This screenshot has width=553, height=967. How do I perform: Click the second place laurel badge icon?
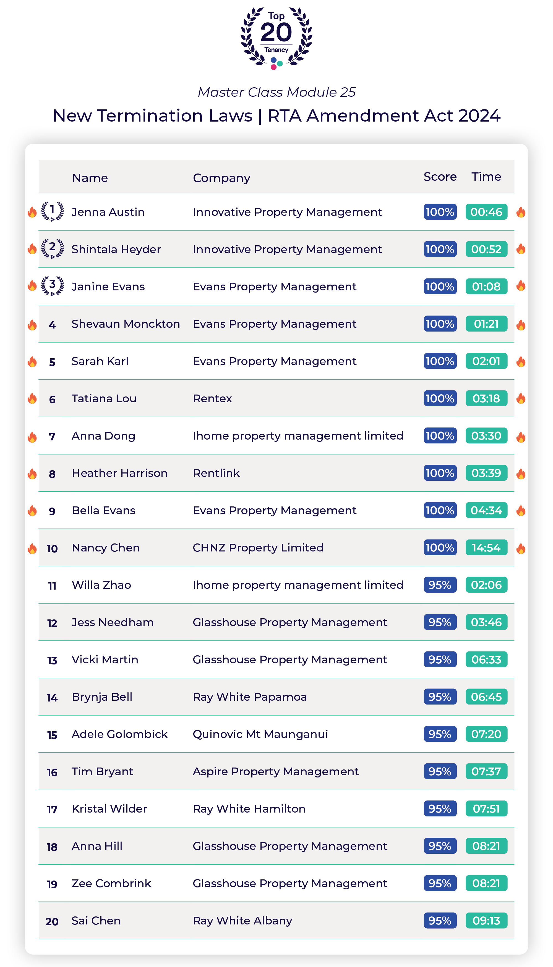coord(52,249)
